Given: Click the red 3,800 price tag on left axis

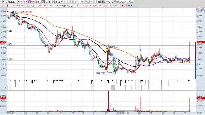Looking at the screenshot, I should [x=3, y=42].
